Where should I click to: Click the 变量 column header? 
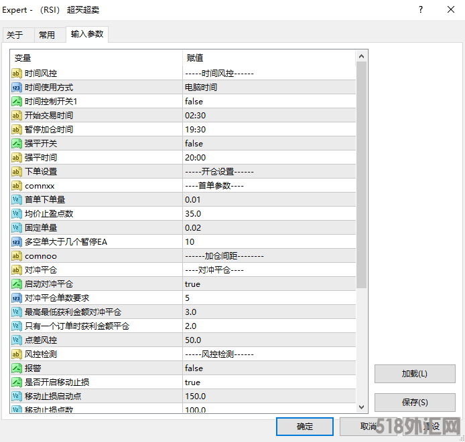pyautogui.click(x=96, y=58)
